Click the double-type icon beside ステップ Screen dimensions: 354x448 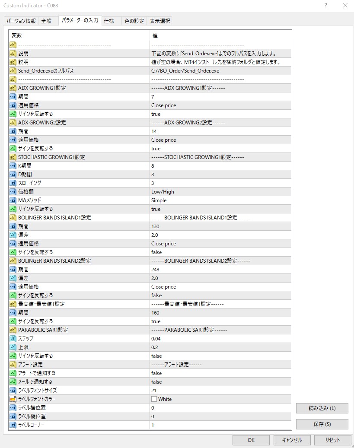coord(13,339)
